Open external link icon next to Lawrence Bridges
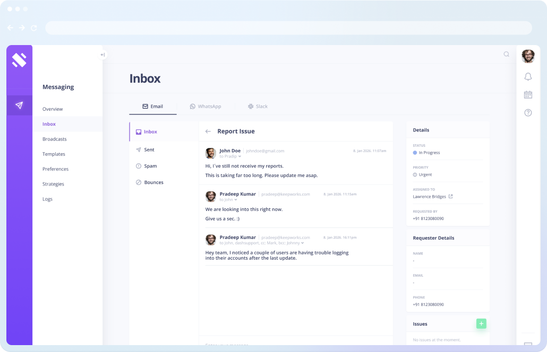Image resolution: width=547 pixels, height=352 pixels. click(451, 197)
